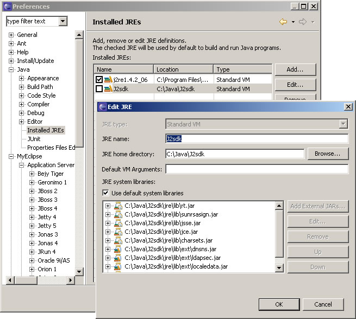Select Jetty 5 application server item

pos(47,226)
